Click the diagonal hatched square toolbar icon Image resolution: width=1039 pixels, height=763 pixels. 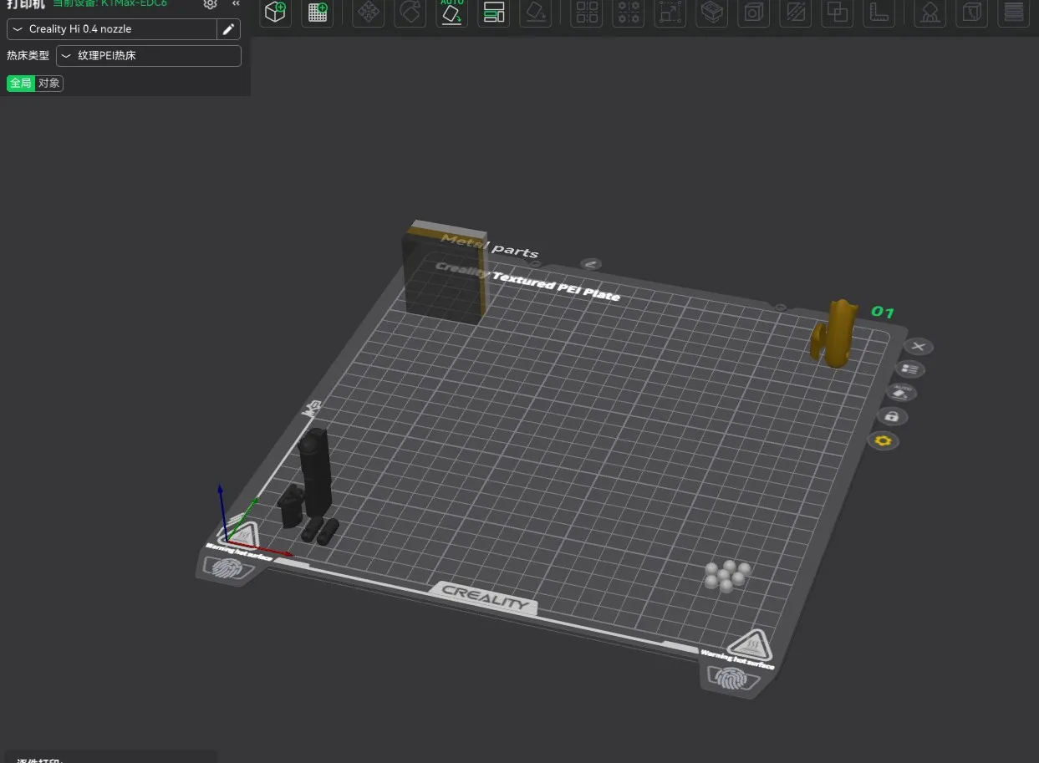[x=796, y=12]
